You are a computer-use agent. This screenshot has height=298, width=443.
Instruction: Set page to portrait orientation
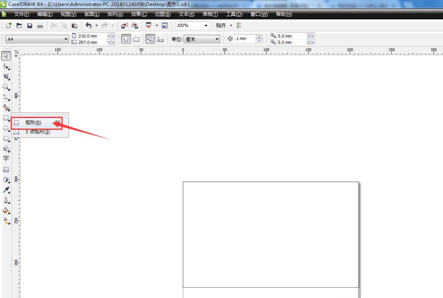tap(126, 39)
